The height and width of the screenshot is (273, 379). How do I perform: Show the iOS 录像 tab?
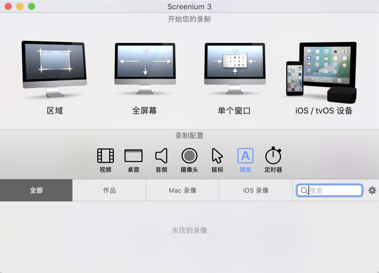(x=256, y=190)
